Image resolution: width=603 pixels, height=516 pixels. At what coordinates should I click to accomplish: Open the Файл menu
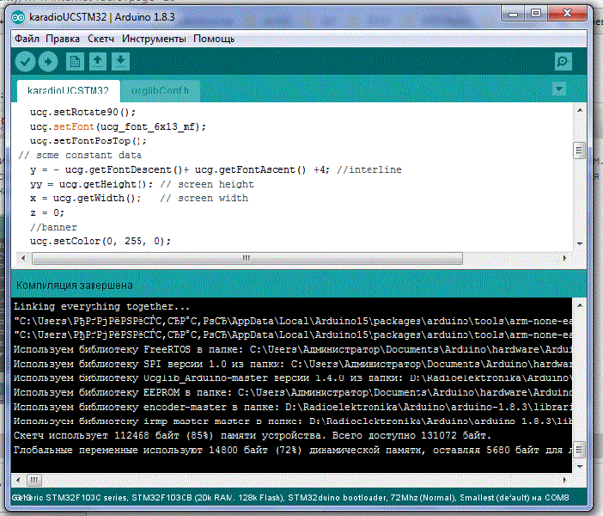[27, 39]
